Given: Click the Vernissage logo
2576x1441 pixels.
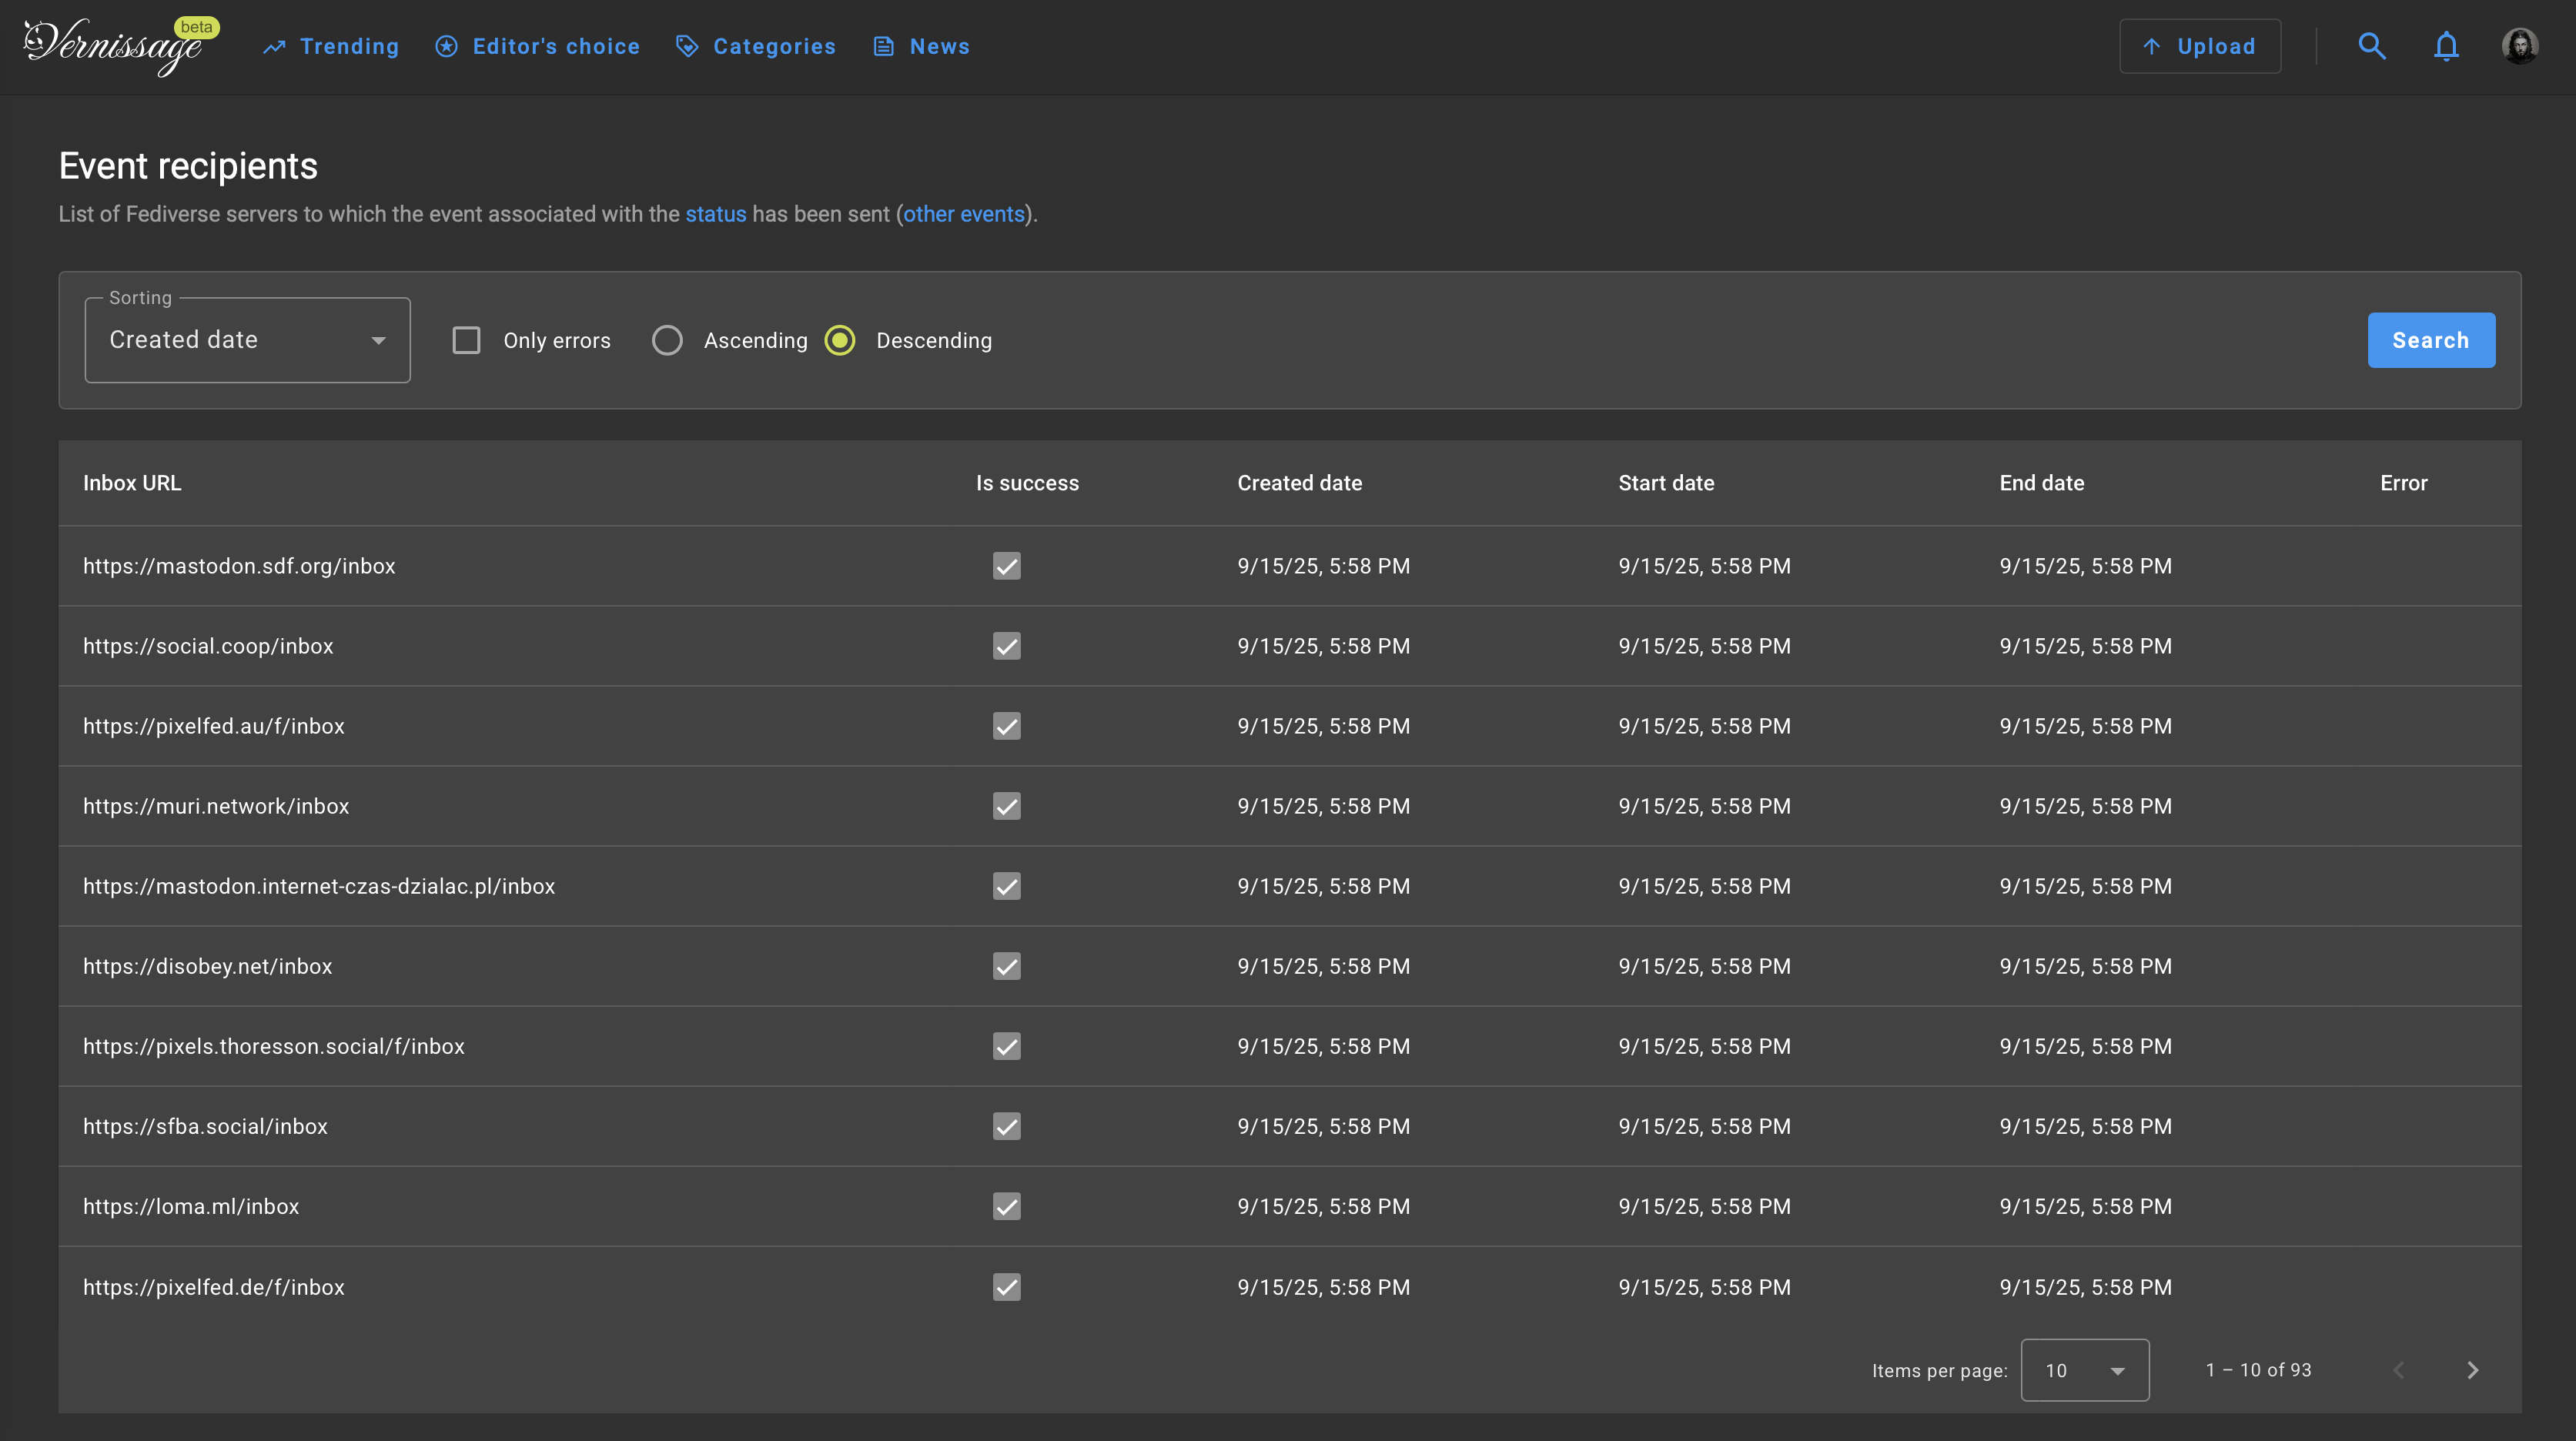Looking at the screenshot, I should (x=113, y=46).
